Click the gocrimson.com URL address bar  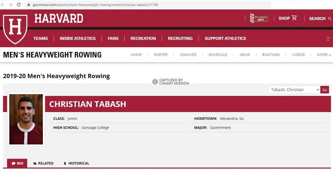(148, 5)
